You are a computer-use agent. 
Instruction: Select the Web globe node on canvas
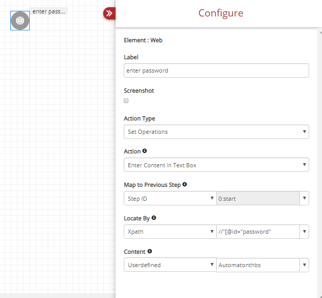tap(20, 21)
